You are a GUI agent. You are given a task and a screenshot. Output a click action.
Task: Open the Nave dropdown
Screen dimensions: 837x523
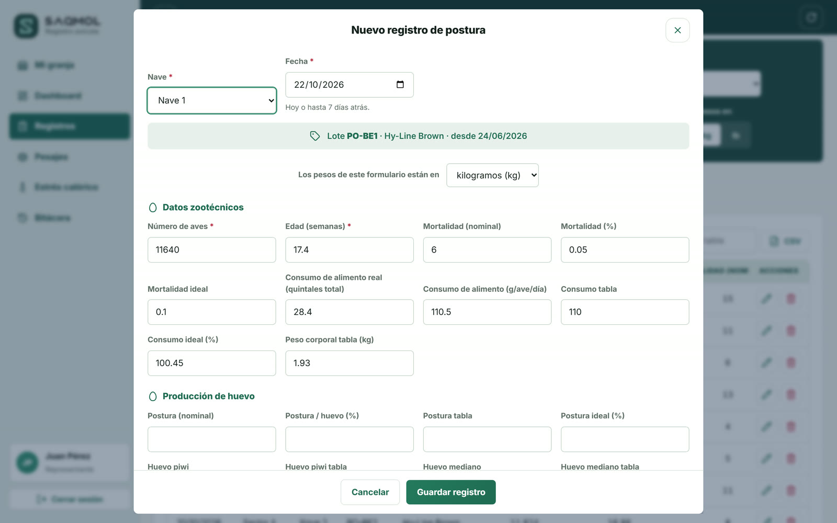(212, 100)
